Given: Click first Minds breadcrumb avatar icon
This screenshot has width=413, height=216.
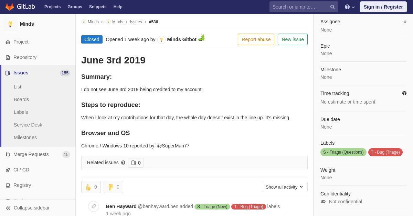Looking at the screenshot, I should 84,22.
